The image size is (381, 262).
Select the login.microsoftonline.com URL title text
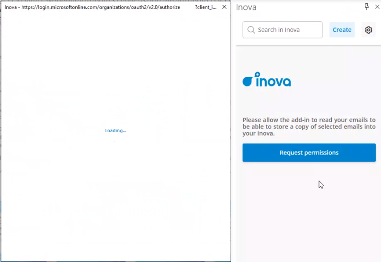(101, 7)
